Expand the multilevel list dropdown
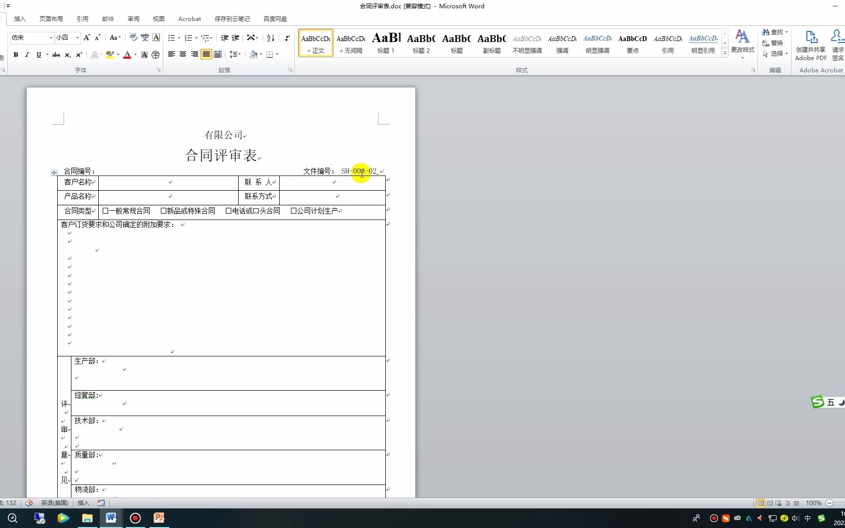Screen dimensions: 845x528 point(211,38)
